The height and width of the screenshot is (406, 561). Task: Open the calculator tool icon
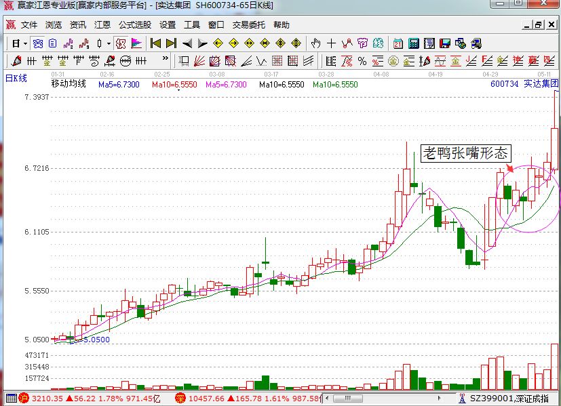414,43
